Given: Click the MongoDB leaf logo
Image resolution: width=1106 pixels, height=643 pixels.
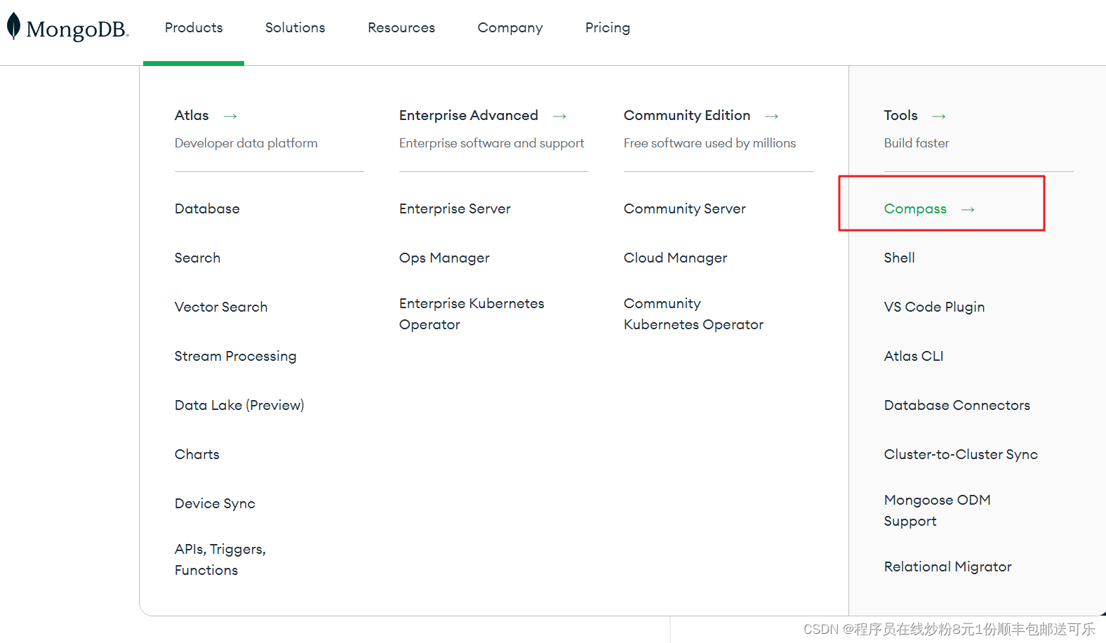Looking at the screenshot, I should pyautogui.click(x=13, y=27).
